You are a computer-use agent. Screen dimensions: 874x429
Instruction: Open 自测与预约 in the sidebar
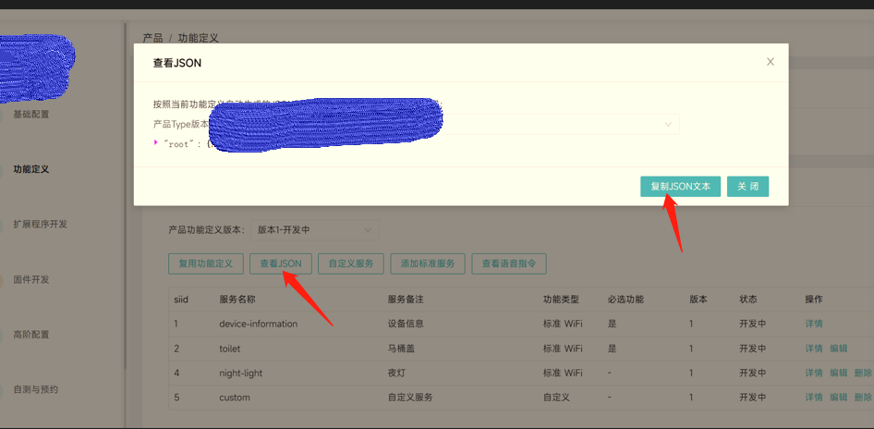point(36,389)
